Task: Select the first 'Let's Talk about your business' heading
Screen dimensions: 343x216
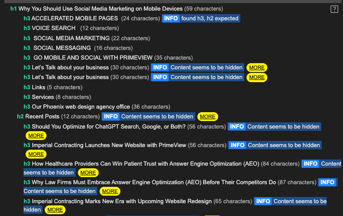Action: (x=70, y=68)
